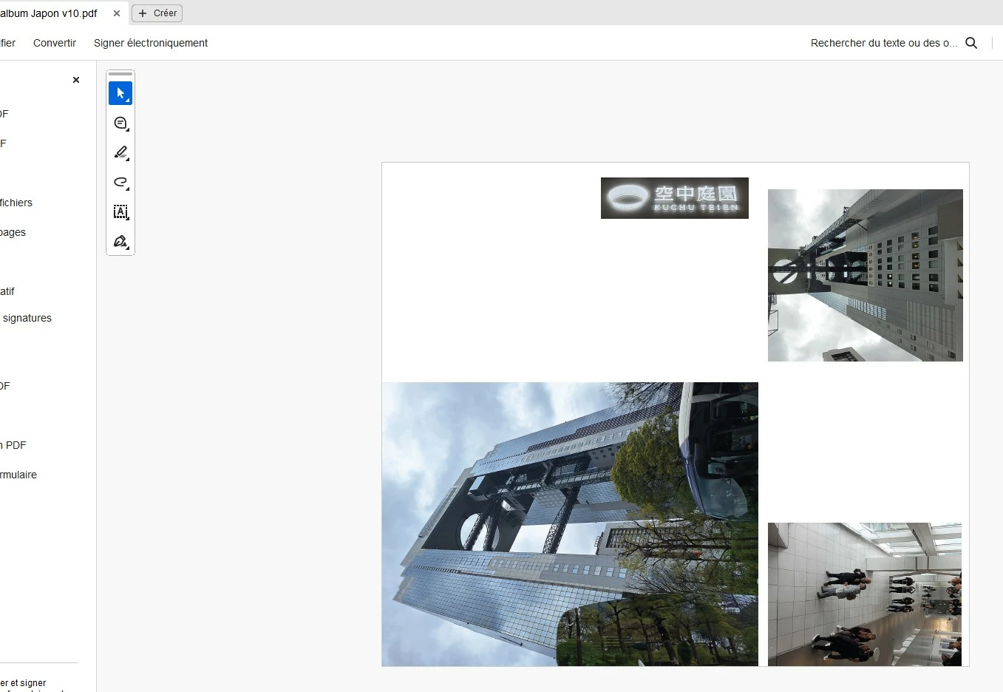This screenshot has width=1003, height=692.
Task: Click the Kuchu Teien logo image
Action: [675, 198]
